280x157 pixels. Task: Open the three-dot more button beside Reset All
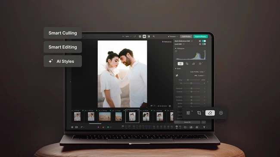[x=203, y=122]
